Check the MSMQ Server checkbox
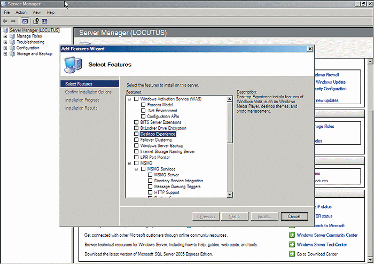The height and width of the screenshot is (264, 374). coord(150,175)
